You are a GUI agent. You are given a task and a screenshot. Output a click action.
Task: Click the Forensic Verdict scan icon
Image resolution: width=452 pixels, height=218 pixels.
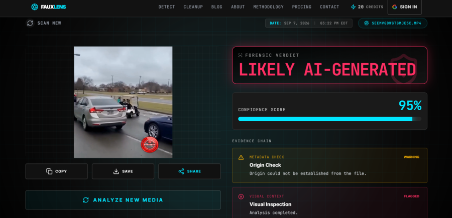(x=240, y=55)
